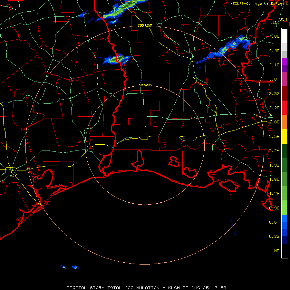Click the 100 NMI range ring label
The height and width of the screenshot is (290, 290).
(x=145, y=25)
